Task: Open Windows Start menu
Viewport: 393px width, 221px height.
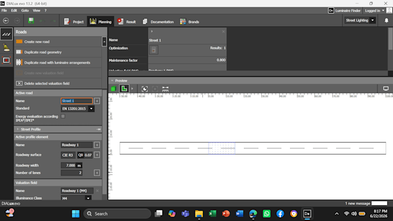Action: click(x=76, y=213)
